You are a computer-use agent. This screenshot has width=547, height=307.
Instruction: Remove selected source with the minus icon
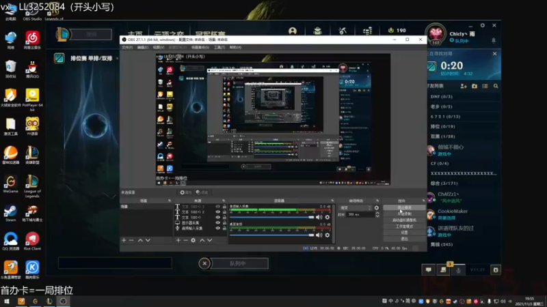click(x=185, y=240)
